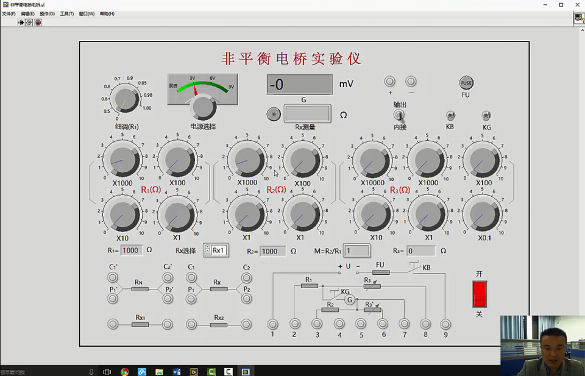
Task: Click the Run arrow in the toolbar
Action: [21, 23]
